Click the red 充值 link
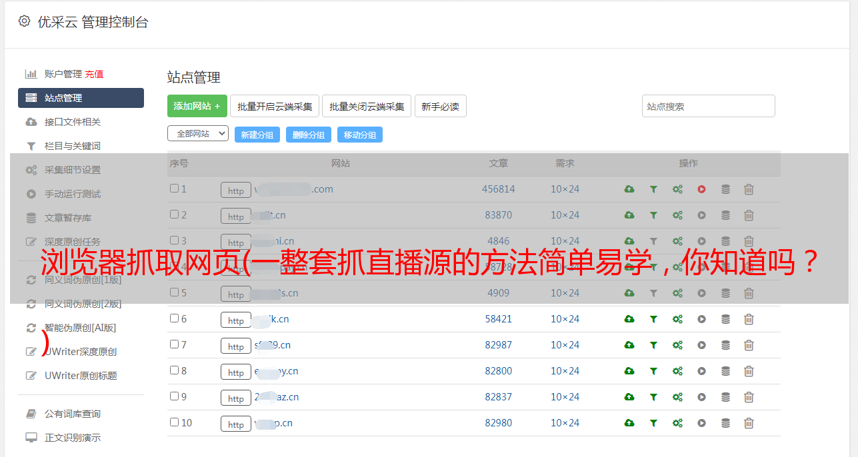This screenshot has width=858, height=457. (x=94, y=74)
